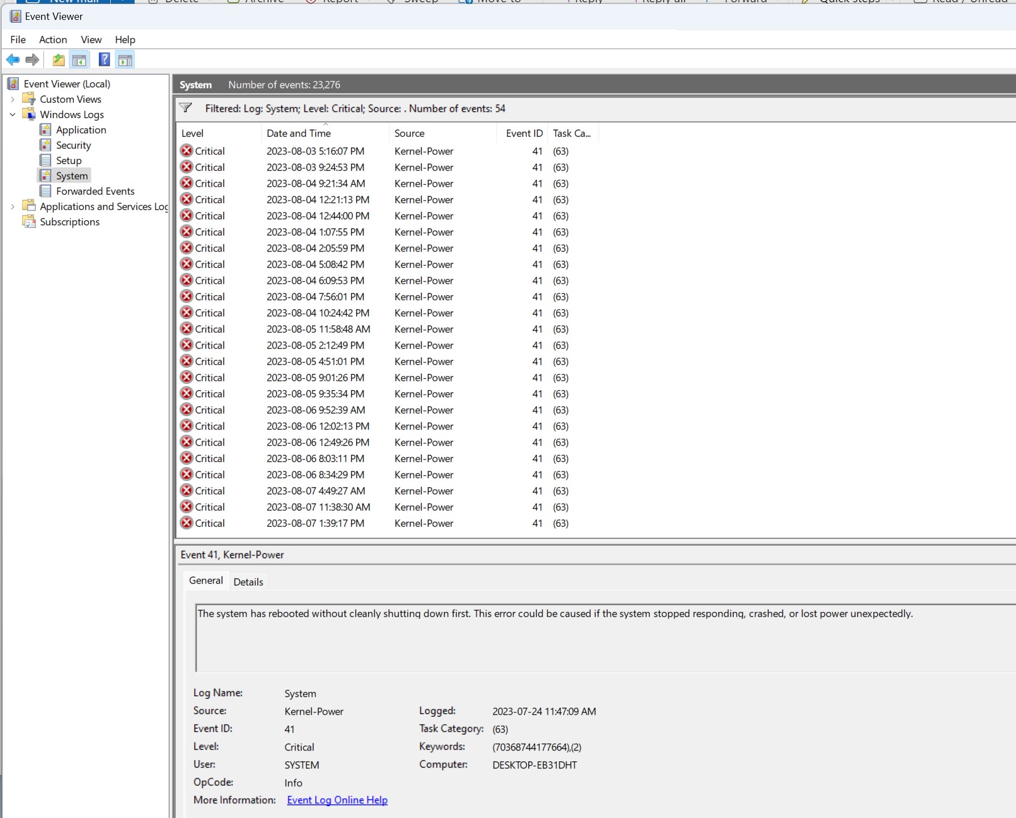The image size is (1016, 818).
Task: Open the File menu
Action: click(18, 39)
